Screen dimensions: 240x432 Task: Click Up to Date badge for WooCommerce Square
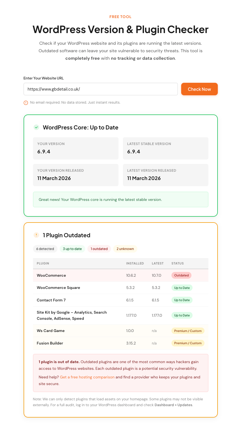(182, 288)
